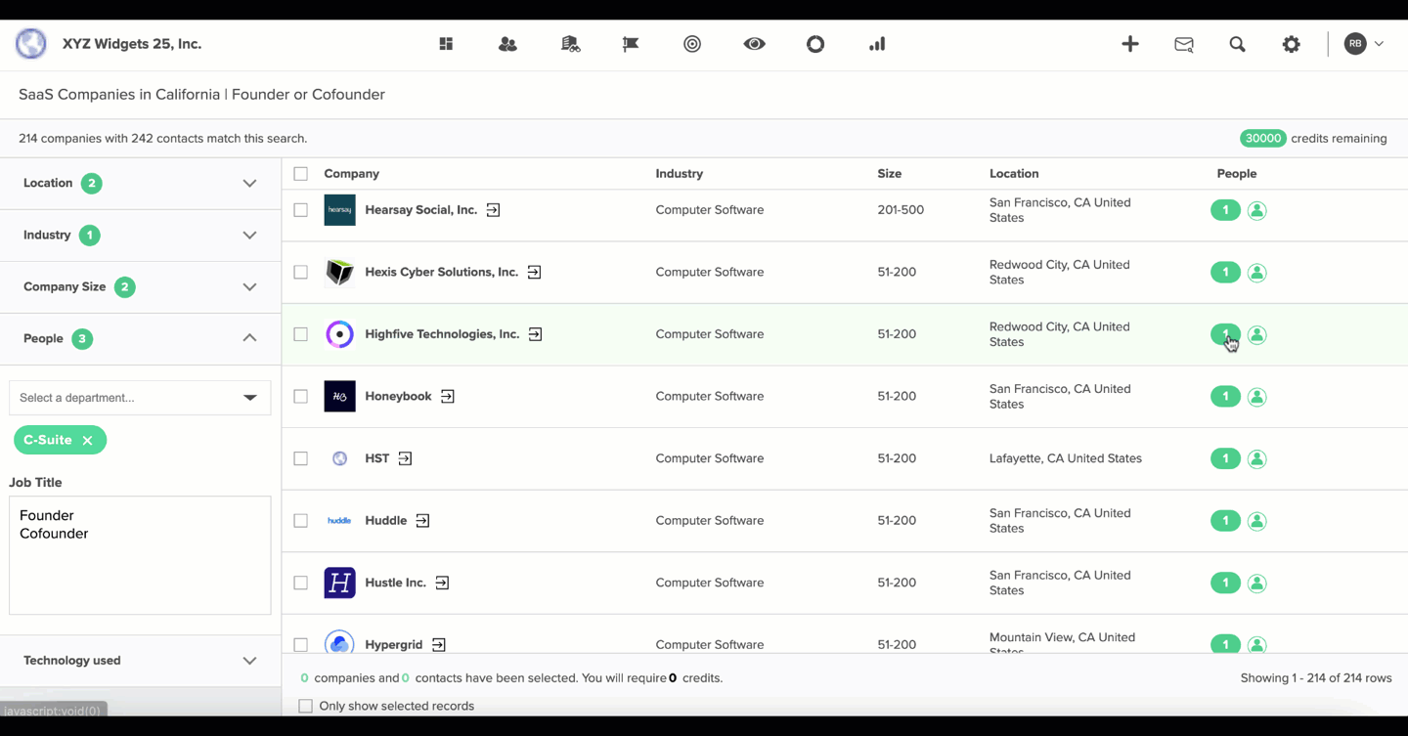The image size is (1408, 736).
Task: Open the RB user account menu
Action: pyautogui.click(x=1364, y=44)
